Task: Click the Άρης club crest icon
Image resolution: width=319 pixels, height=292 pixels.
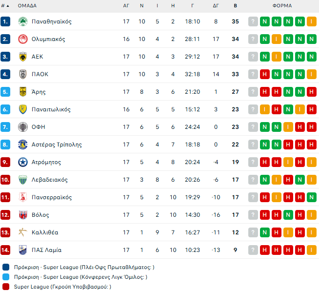Action: coord(22,92)
